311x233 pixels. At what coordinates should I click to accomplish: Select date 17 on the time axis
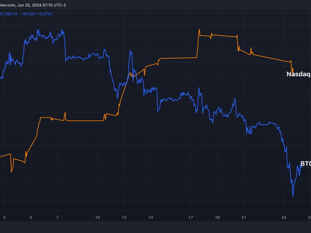pos(190,217)
